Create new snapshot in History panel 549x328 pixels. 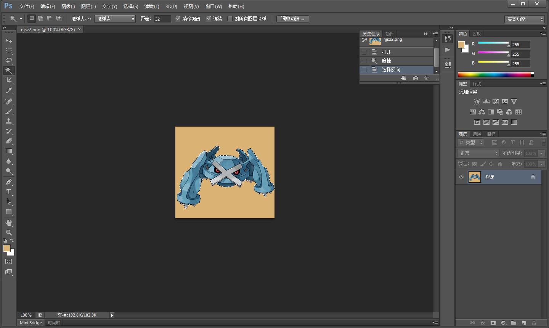point(415,78)
